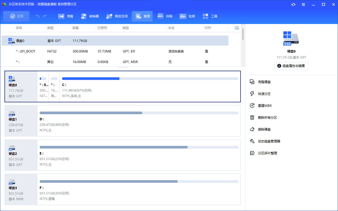
Task: Click the C: partition usage bar
Action: (150, 79)
